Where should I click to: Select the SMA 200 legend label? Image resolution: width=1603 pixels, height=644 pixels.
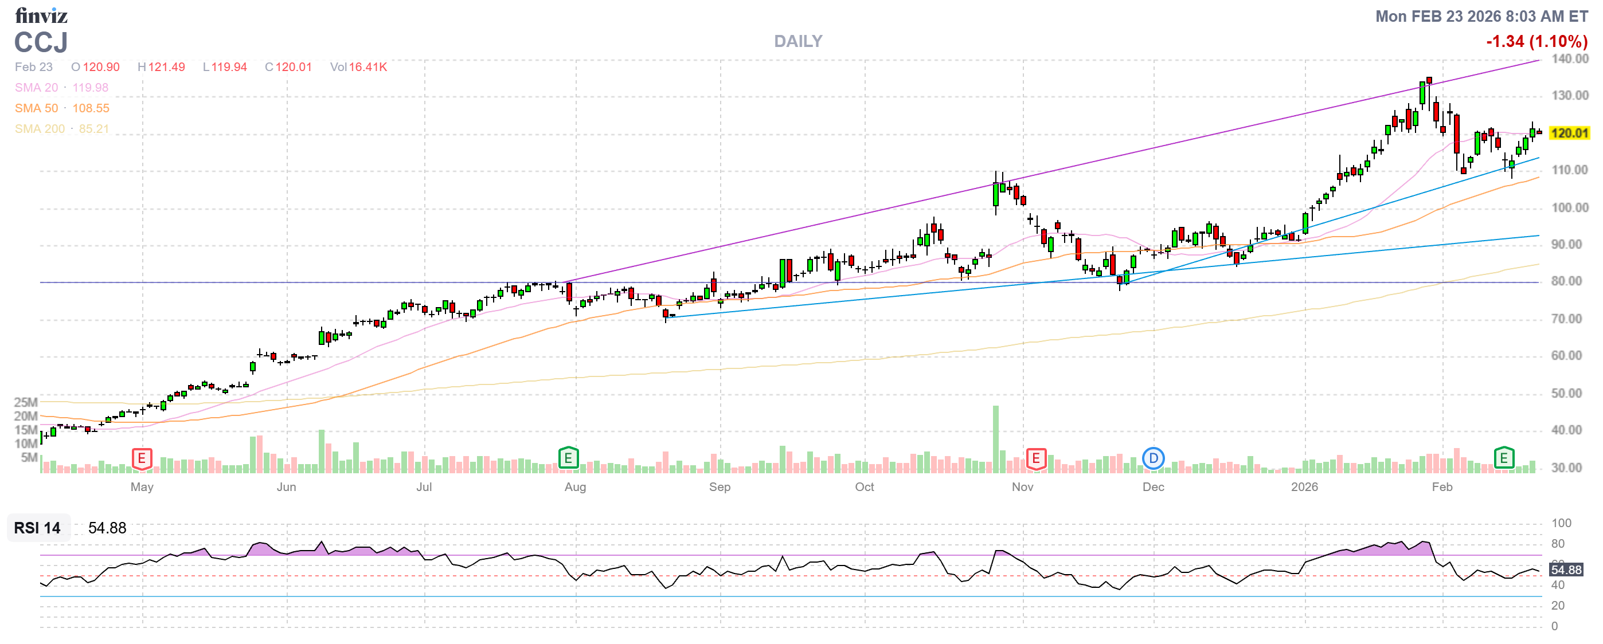39,129
